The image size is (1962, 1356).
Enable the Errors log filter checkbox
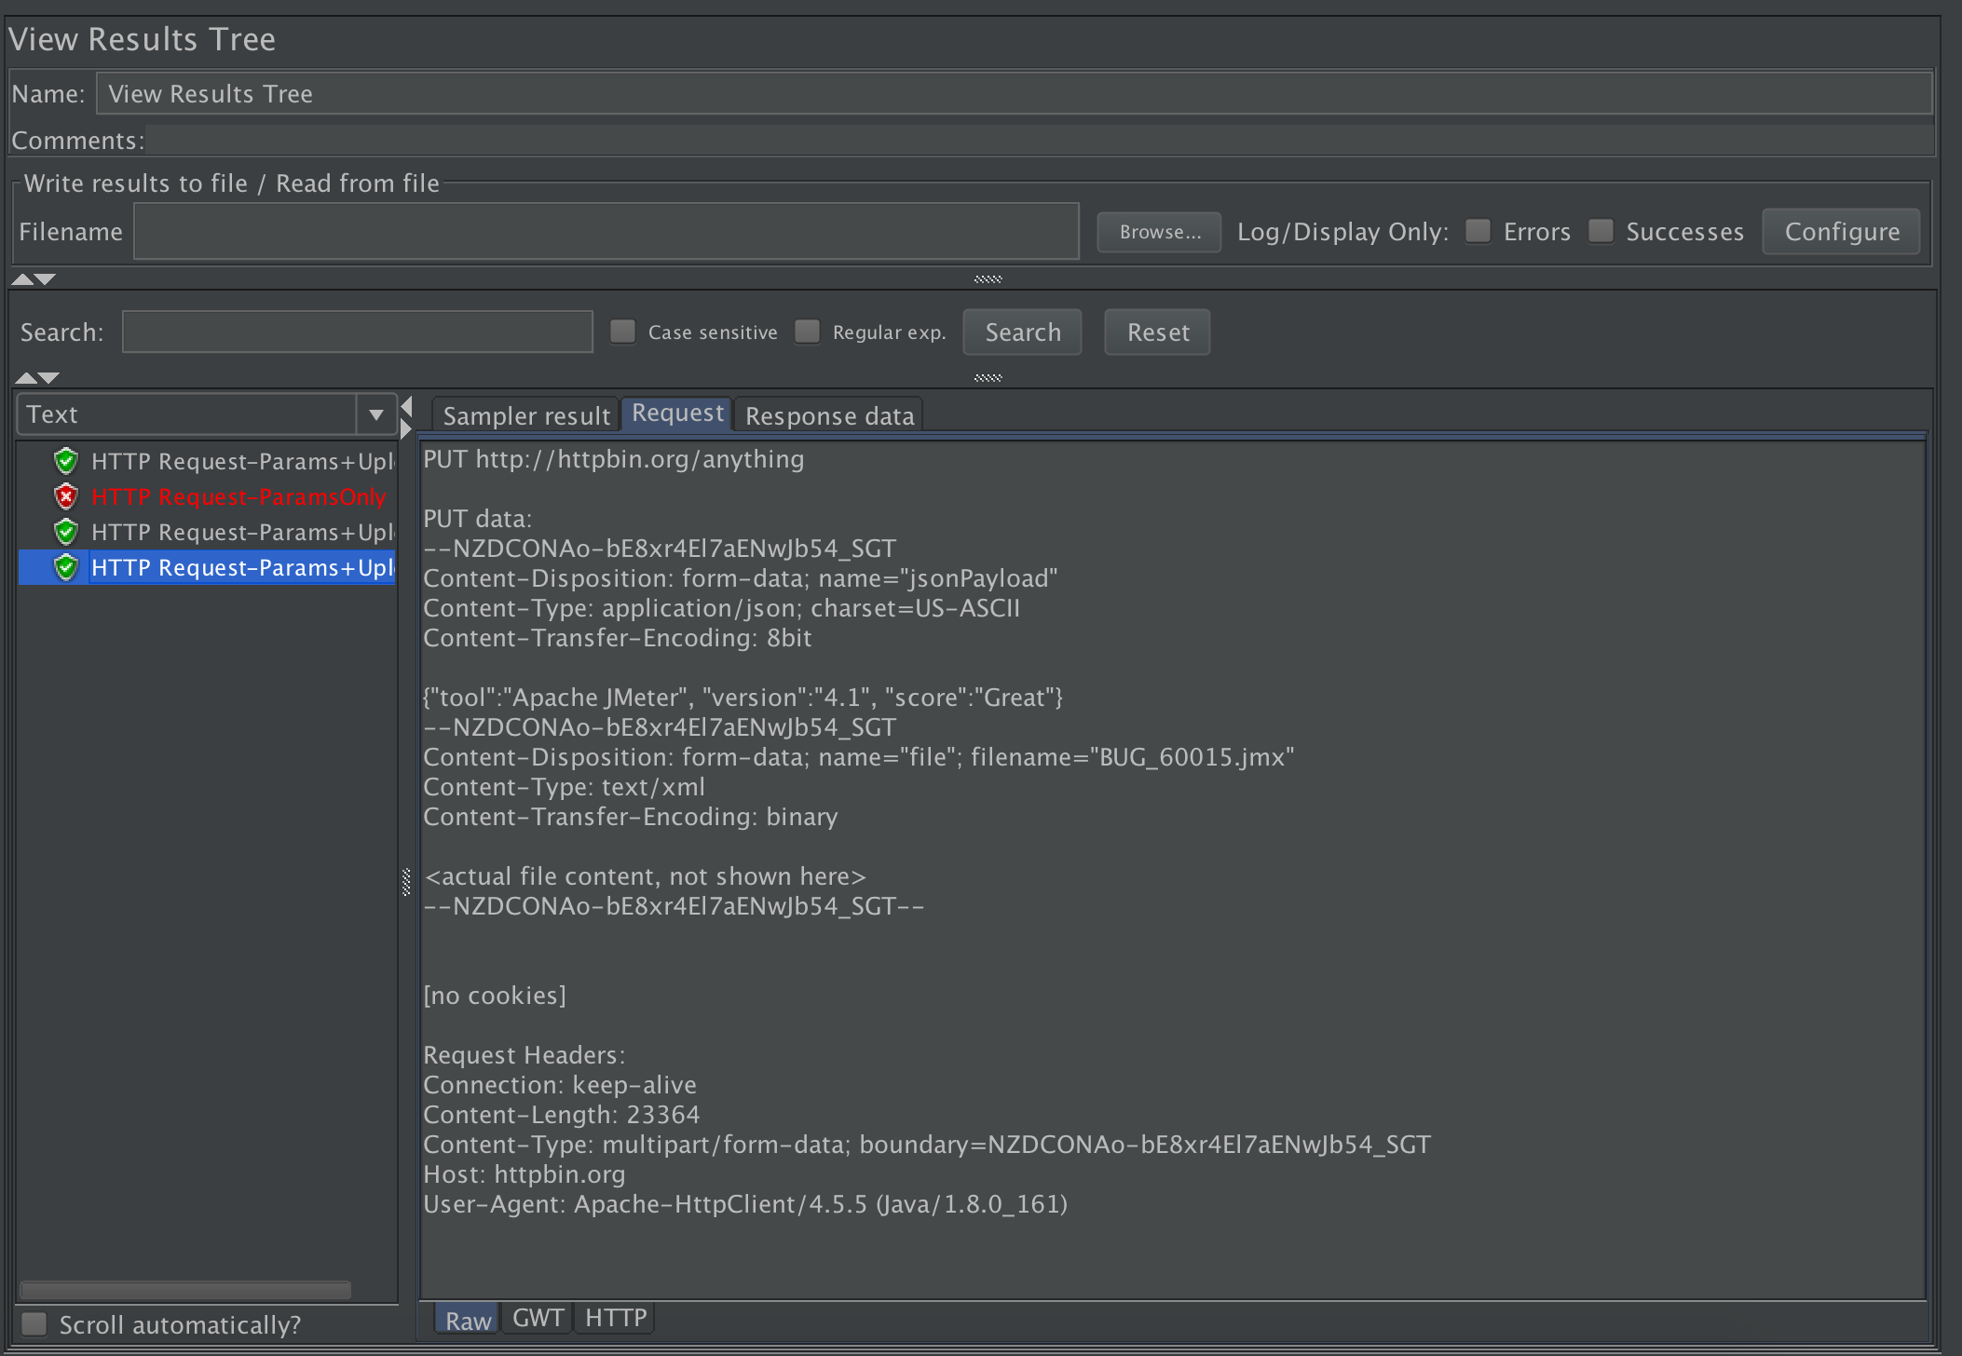1477,230
